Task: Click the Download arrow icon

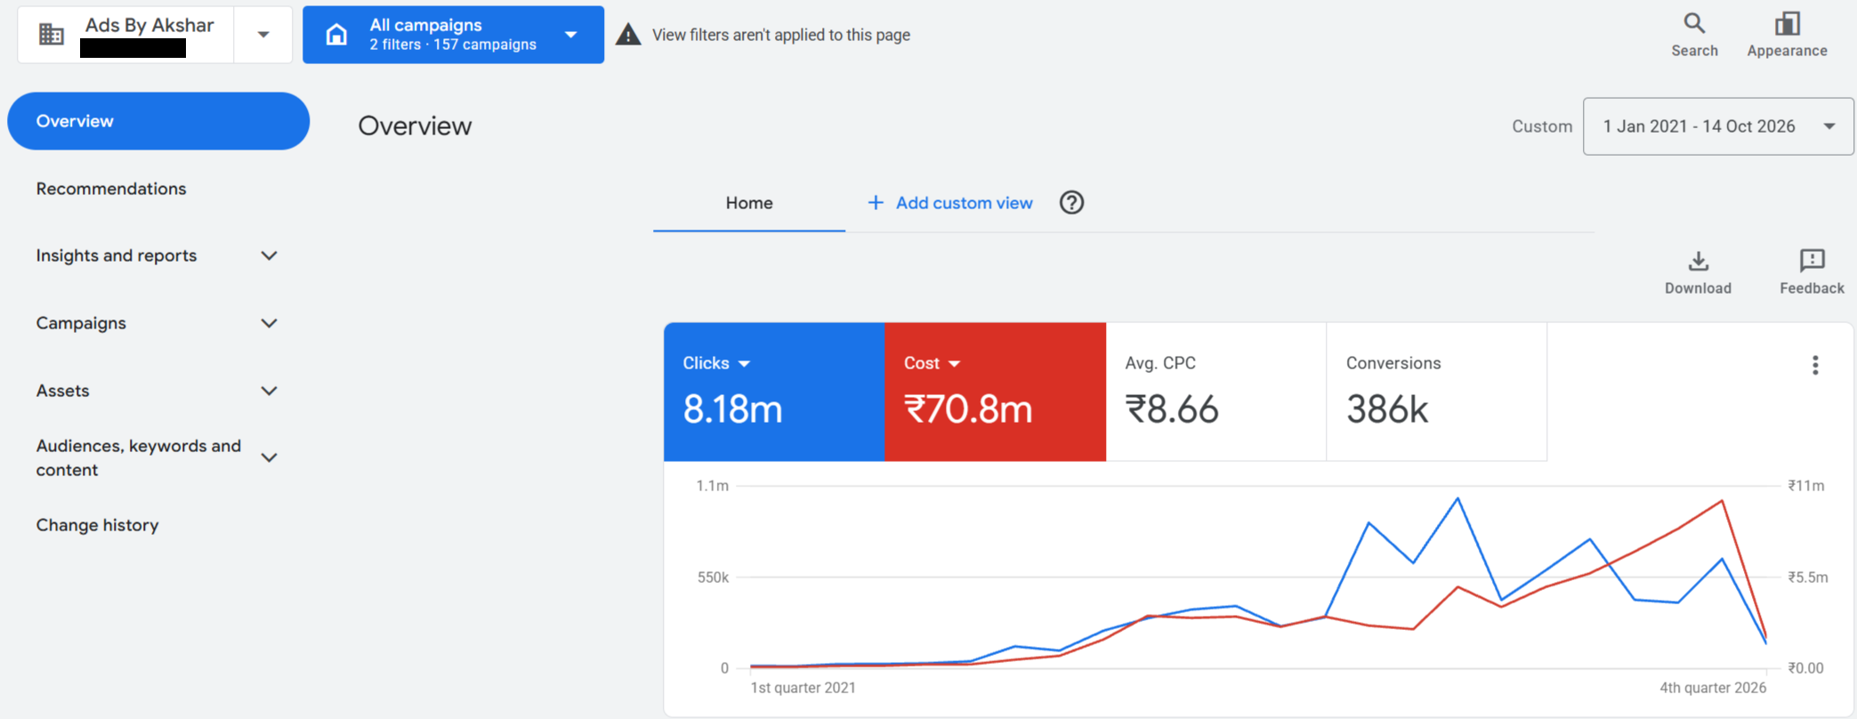Action: pos(1698,261)
